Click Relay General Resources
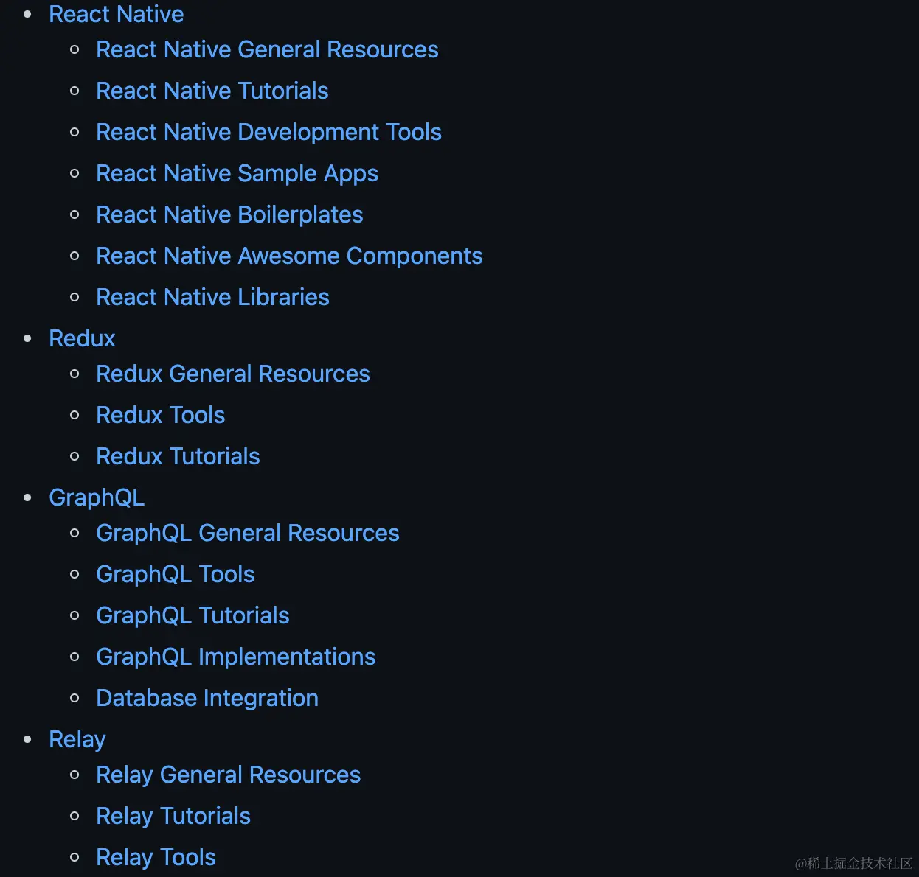Viewport: 919px width, 877px height. [x=229, y=775]
